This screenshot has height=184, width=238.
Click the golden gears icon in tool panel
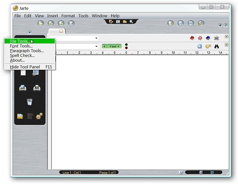tap(39, 116)
